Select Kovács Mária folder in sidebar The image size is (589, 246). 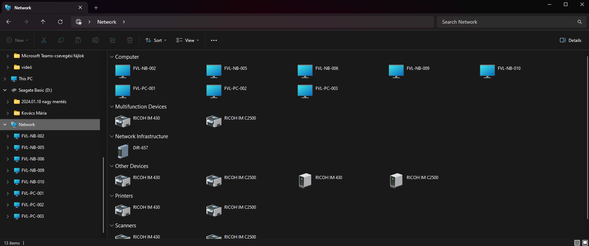pos(34,113)
